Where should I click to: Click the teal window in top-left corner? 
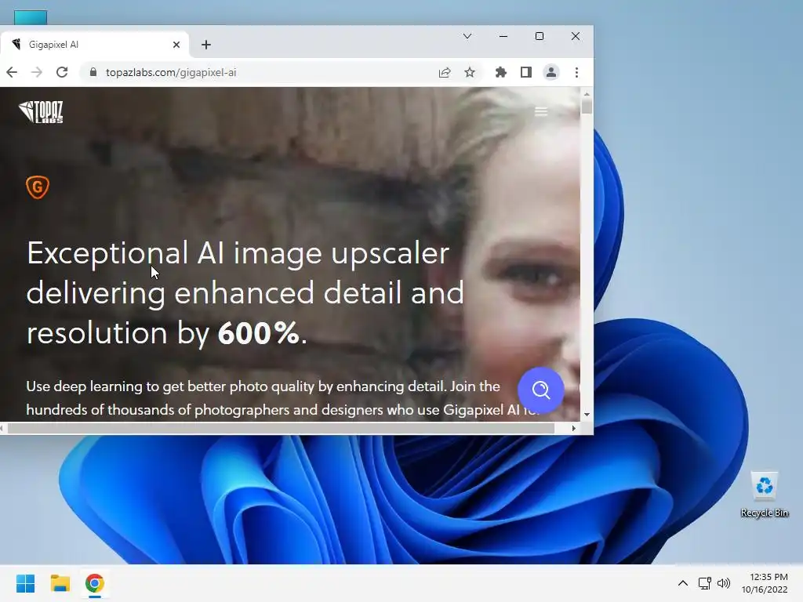[31, 17]
